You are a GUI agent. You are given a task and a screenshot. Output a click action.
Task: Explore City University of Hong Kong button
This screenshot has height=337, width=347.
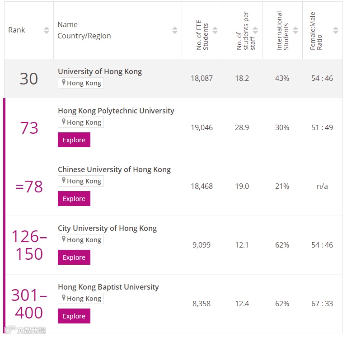(74, 257)
